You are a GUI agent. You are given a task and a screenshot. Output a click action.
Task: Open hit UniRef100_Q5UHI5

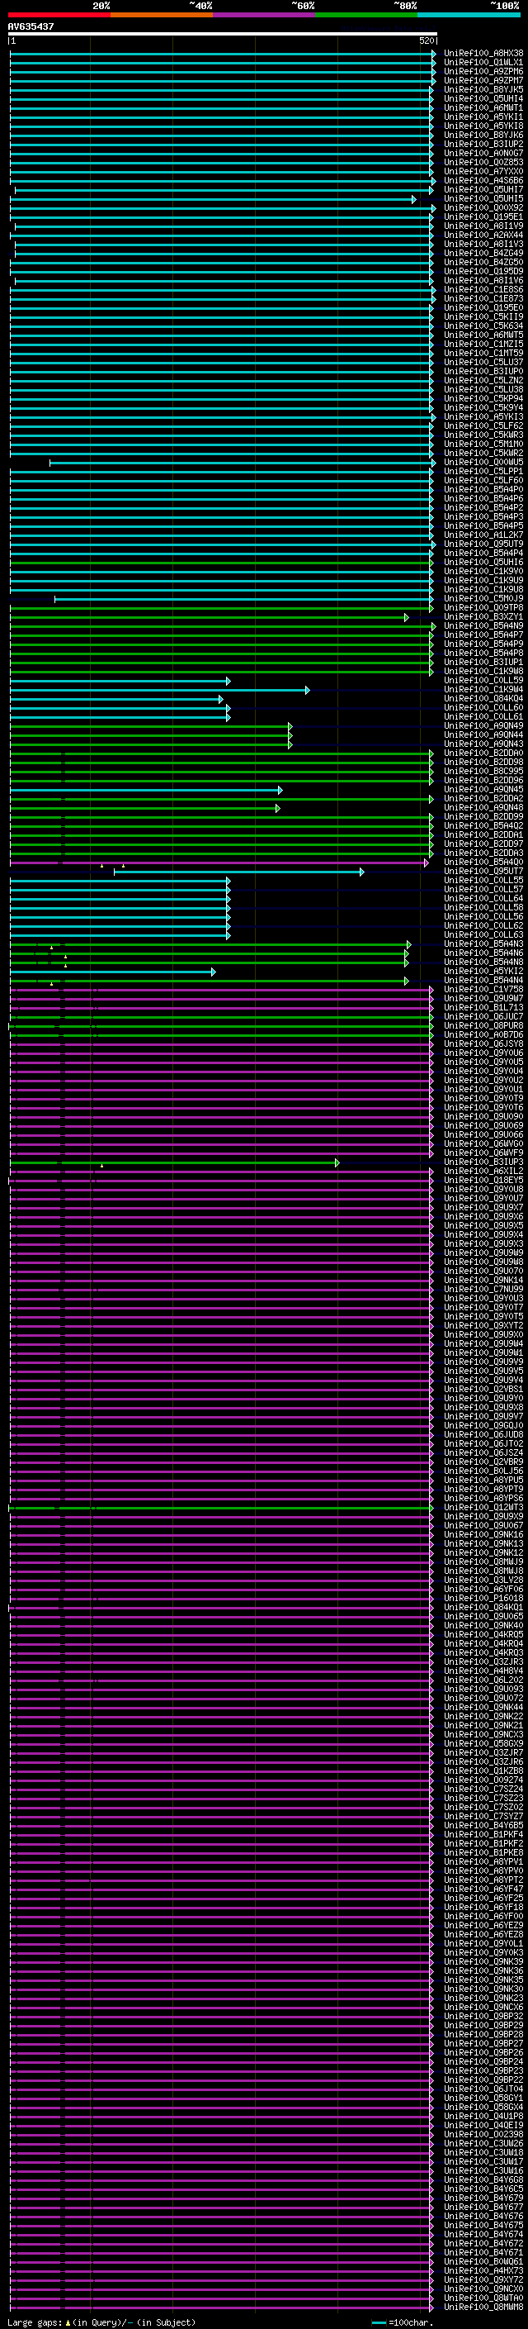coord(483,199)
